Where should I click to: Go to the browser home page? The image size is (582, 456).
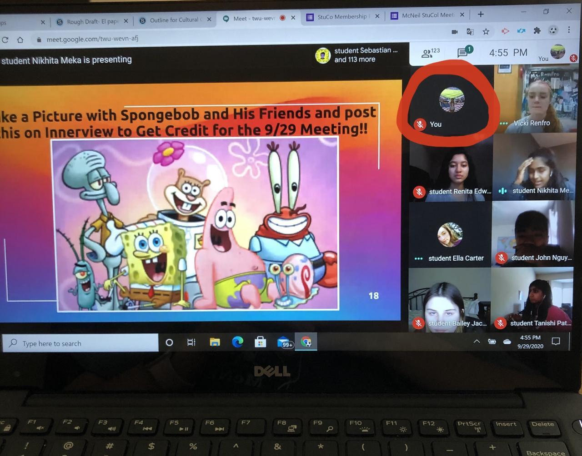coord(20,40)
